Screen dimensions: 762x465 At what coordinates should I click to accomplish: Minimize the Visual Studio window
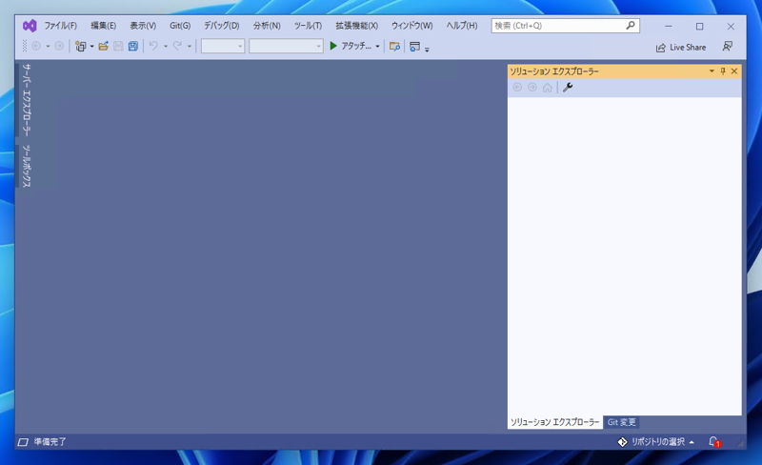click(669, 26)
